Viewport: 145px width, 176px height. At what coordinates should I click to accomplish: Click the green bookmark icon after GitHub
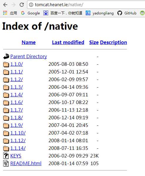tap(142, 13)
